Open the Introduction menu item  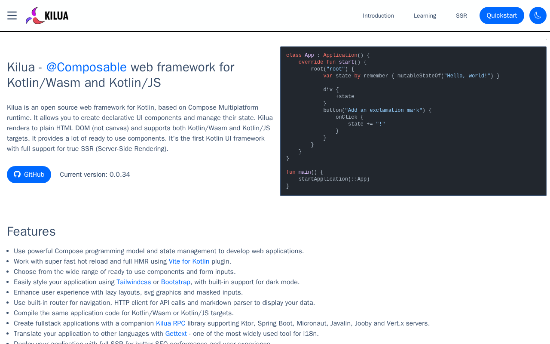(378, 15)
